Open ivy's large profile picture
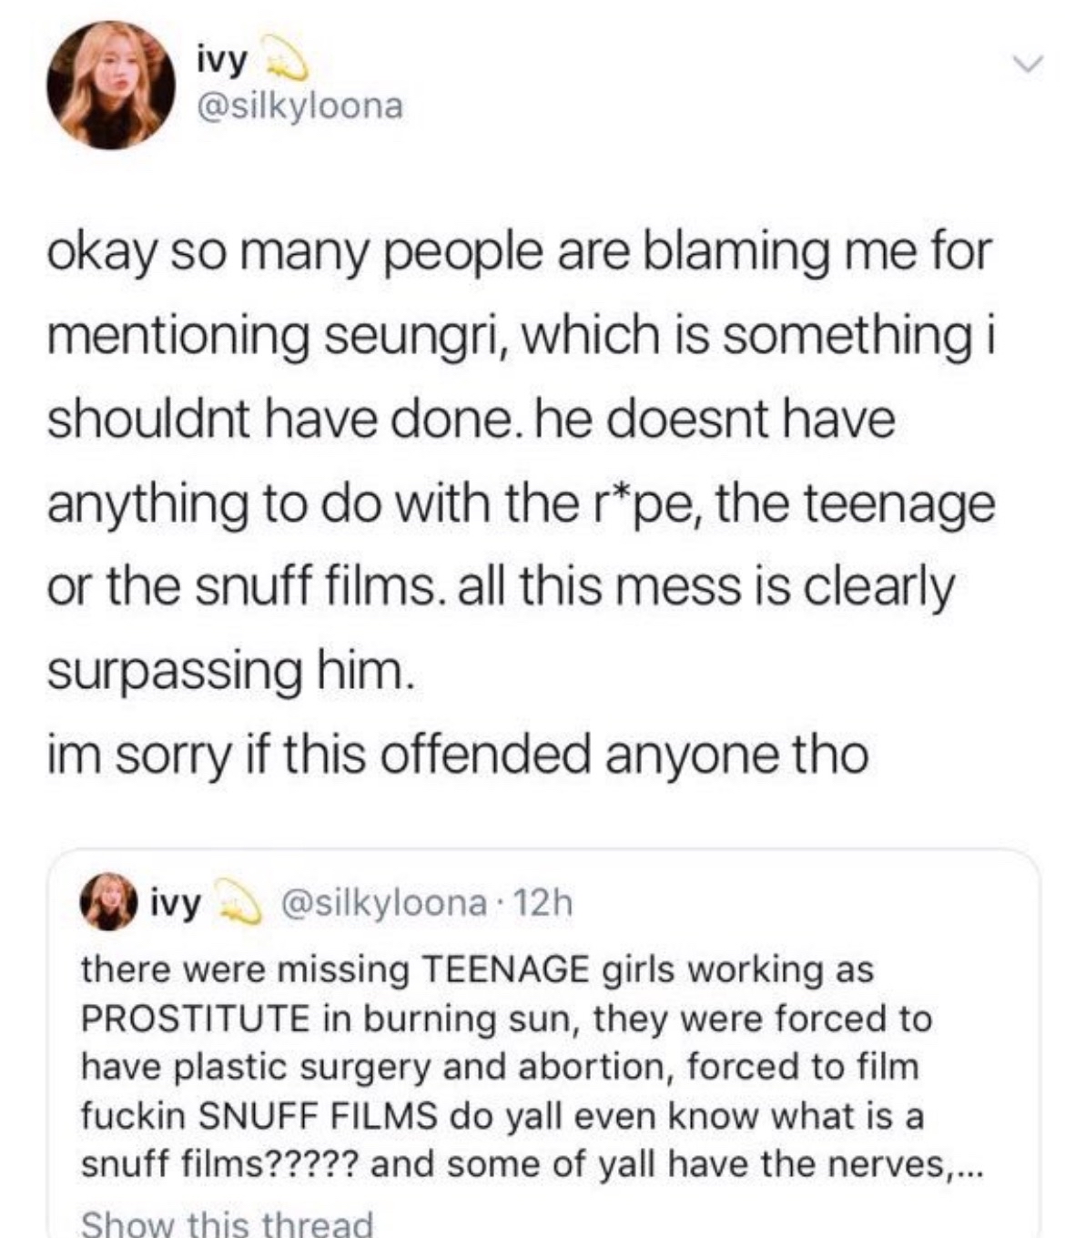The height and width of the screenshot is (1238, 1065). coord(113,86)
